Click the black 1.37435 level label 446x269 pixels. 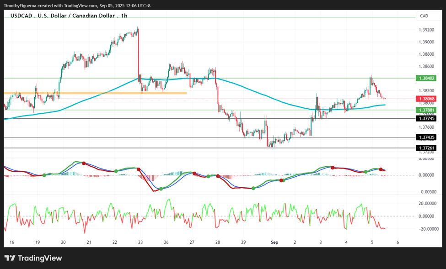(426, 137)
